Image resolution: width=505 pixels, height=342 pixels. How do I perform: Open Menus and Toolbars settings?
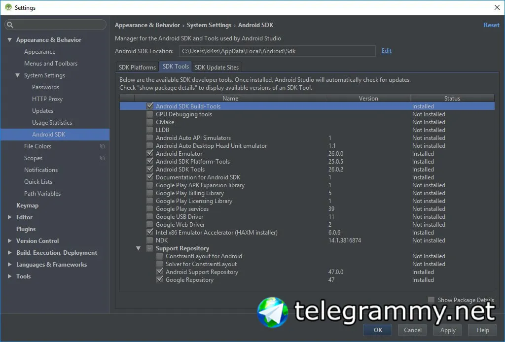coord(51,64)
